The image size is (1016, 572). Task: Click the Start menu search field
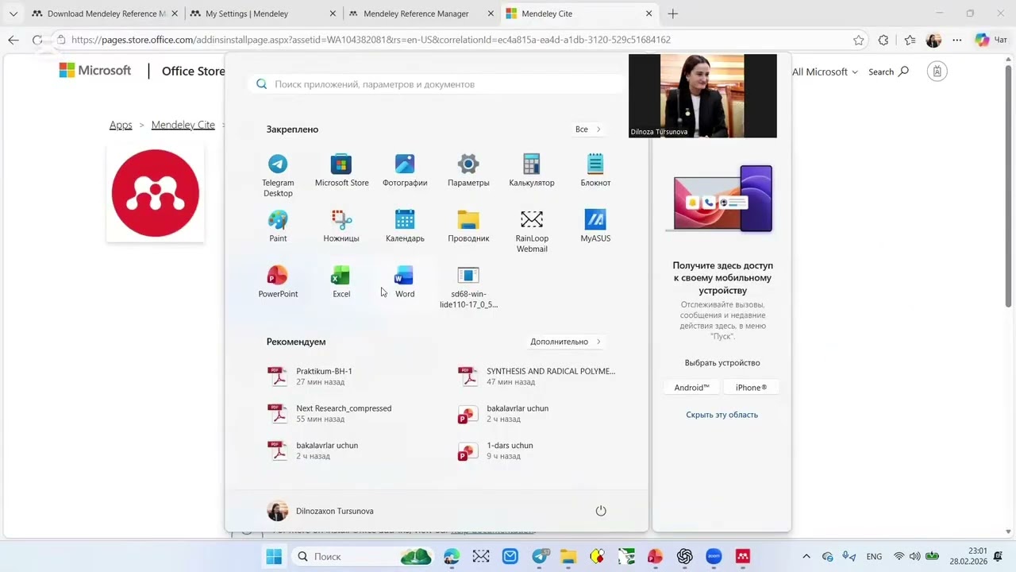tap(437, 84)
